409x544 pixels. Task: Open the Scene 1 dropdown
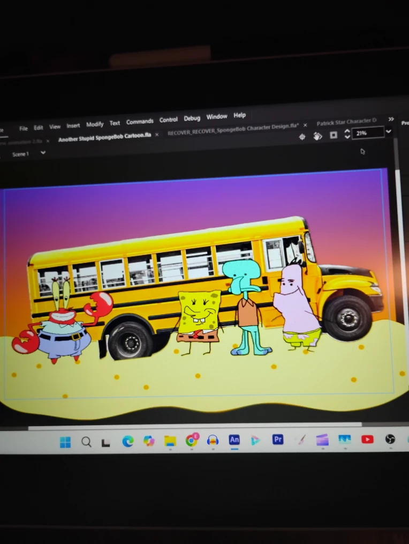(x=43, y=152)
